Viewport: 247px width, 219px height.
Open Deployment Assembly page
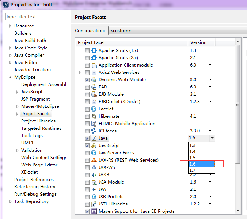click(43, 84)
